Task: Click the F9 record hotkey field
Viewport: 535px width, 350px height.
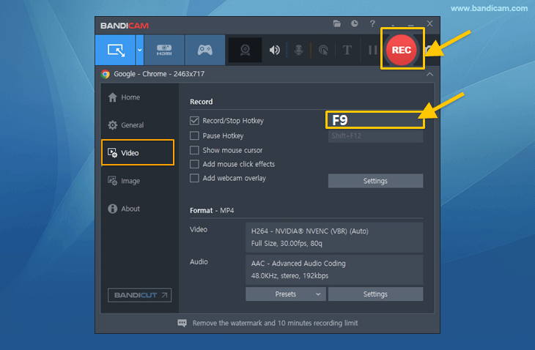Action: pos(375,120)
